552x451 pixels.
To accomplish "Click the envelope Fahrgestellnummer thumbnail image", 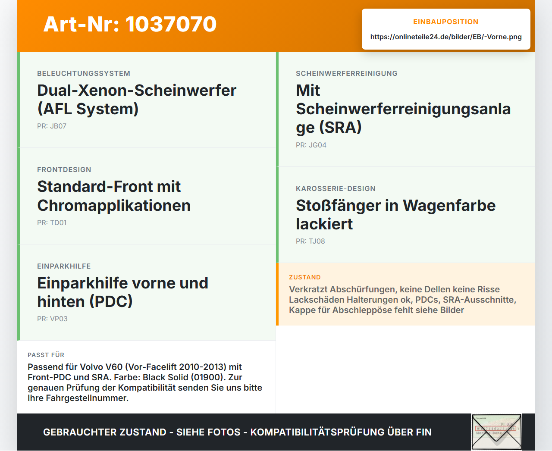I will [496, 432].
